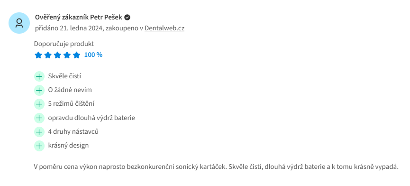The height and width of the screenshot is (186, 410).
Task: Select the third rating star
Action: tap(57, 55)
